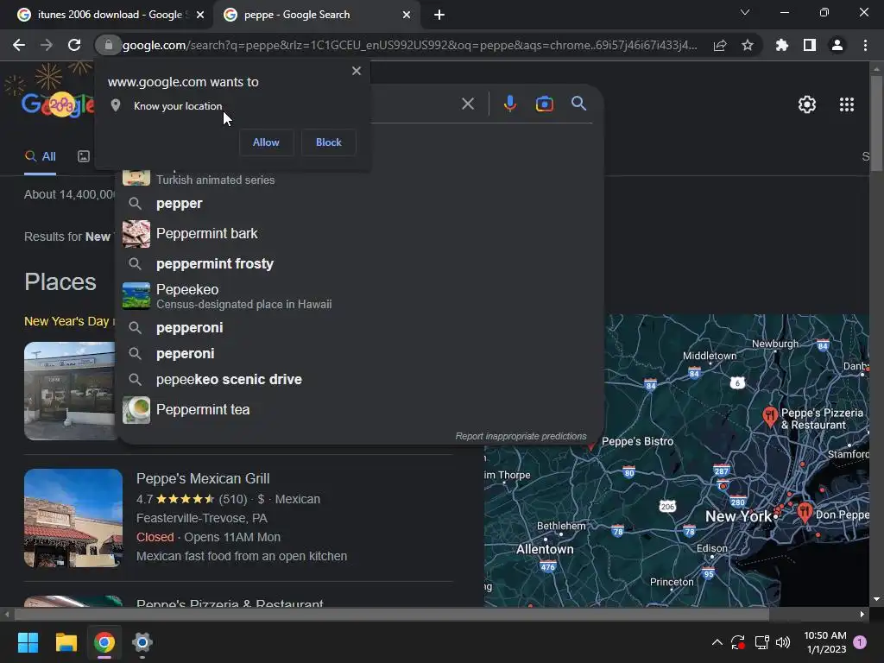Select pepeekeo scenic drive suggestion
The width and height of the screenshot is (884, 663).
coord(358,380)
